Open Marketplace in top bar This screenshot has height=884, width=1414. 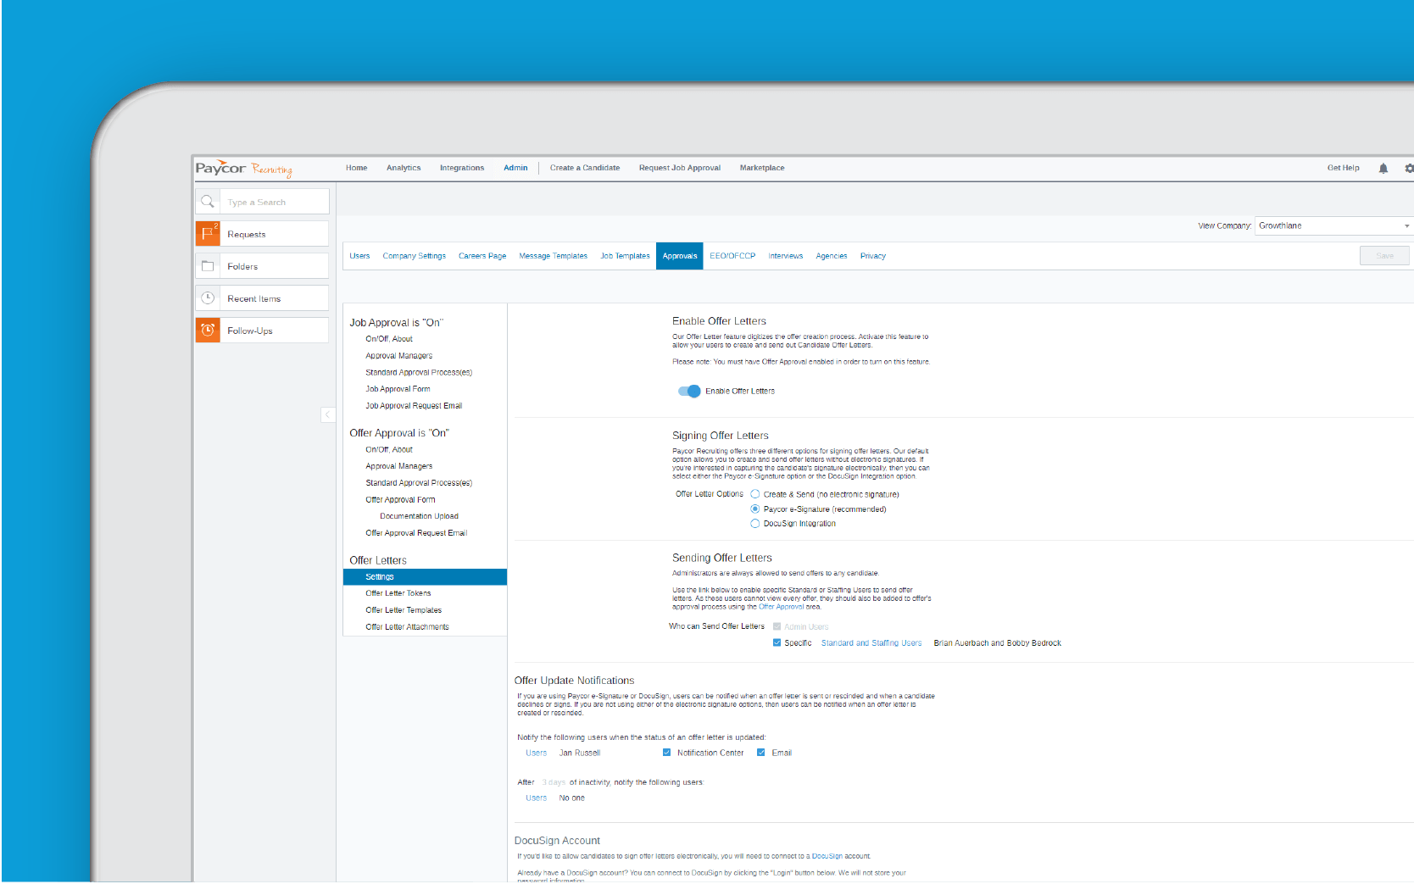(762, 168)
